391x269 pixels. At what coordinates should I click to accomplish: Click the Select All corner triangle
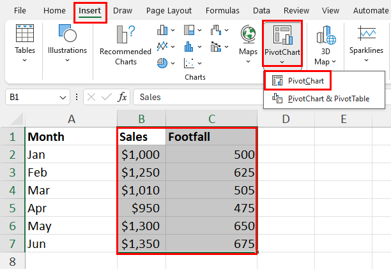click(x=17, y=119)
